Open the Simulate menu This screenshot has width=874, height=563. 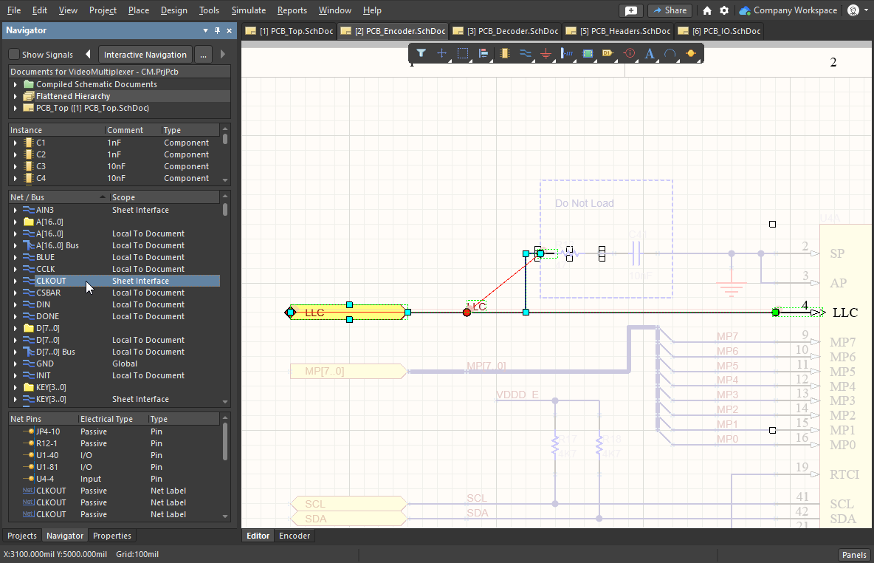point(248,10)
